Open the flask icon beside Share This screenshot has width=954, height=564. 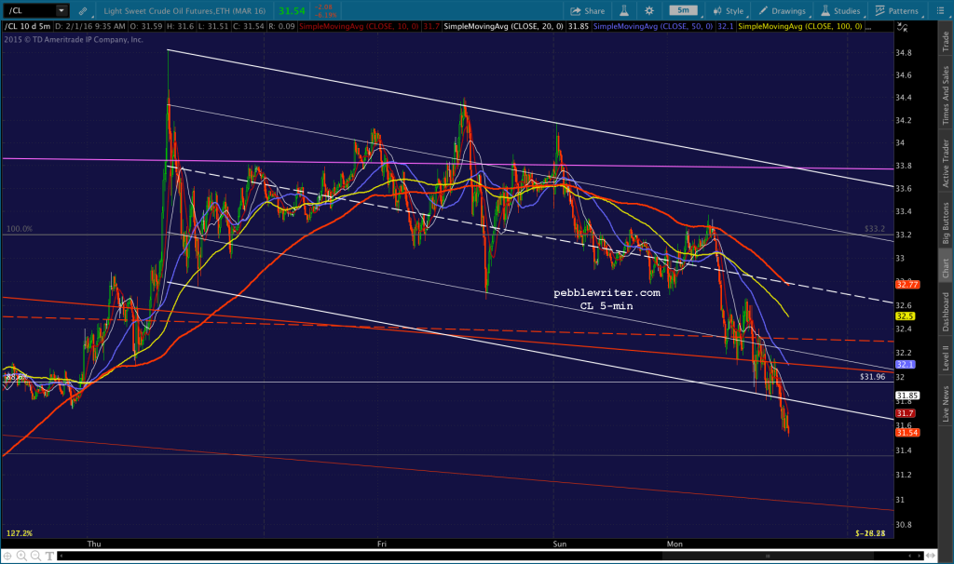pos(624,11)
